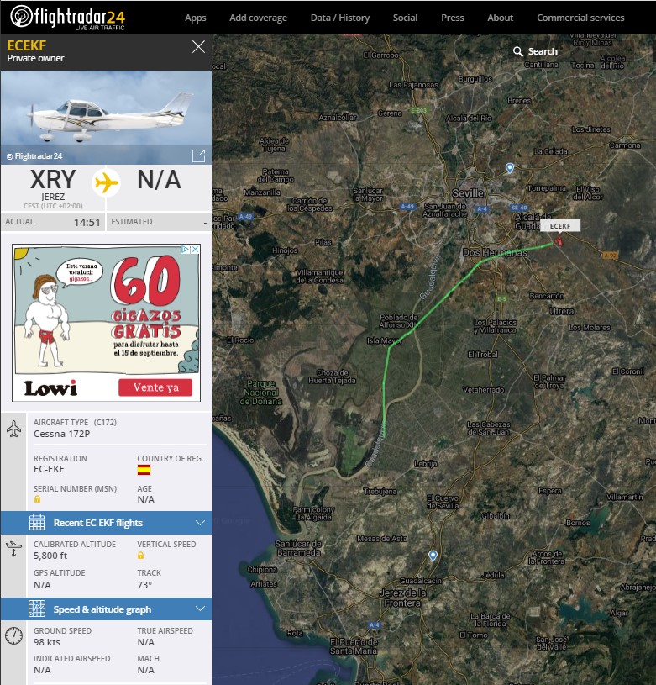Click the search magnifier icon
Screen dimensions: 656x685
click(518, 52)
